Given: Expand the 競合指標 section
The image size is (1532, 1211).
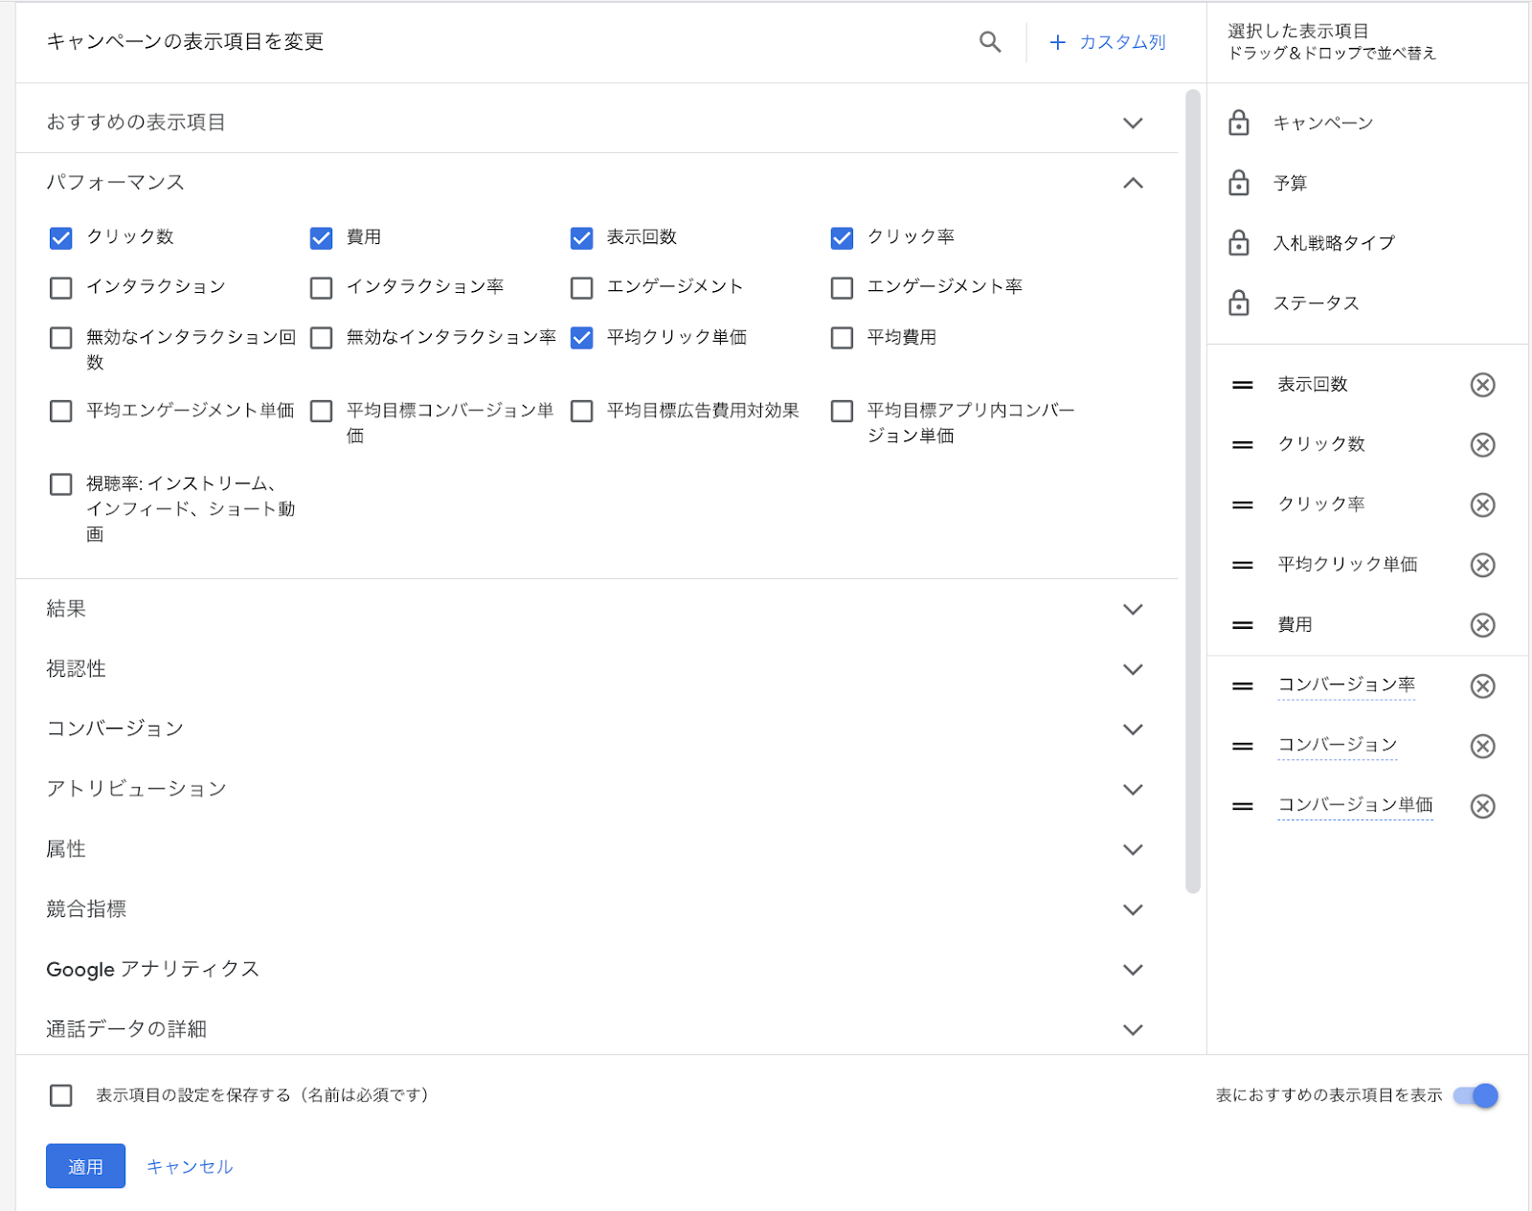Looking at the screenshot, I should (1133, 909).
